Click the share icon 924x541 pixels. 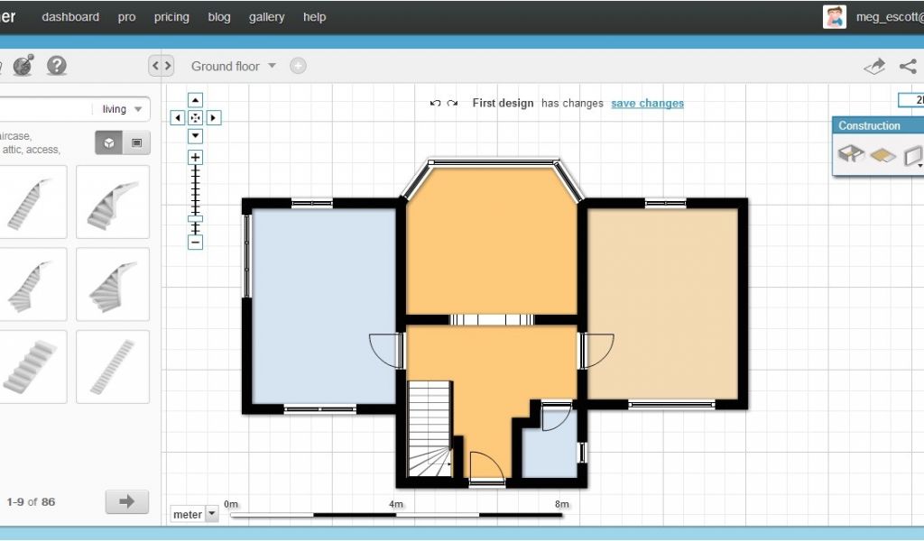pos(907,66)
